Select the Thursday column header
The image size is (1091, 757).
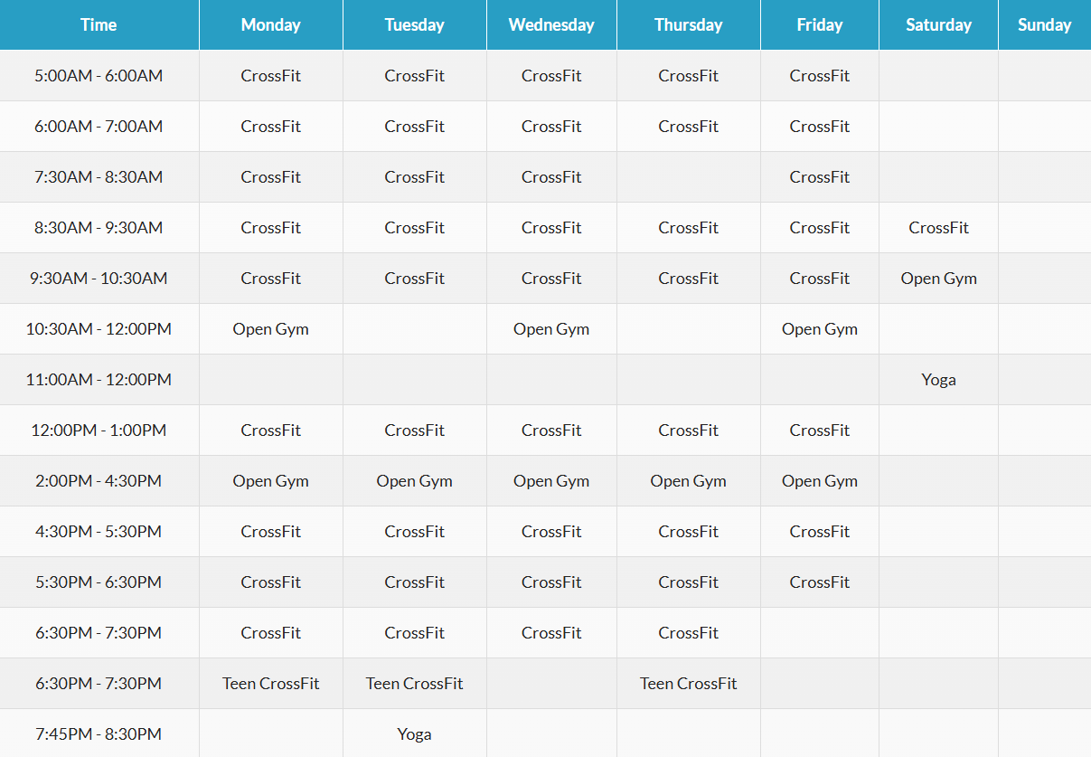coord(688,25)
